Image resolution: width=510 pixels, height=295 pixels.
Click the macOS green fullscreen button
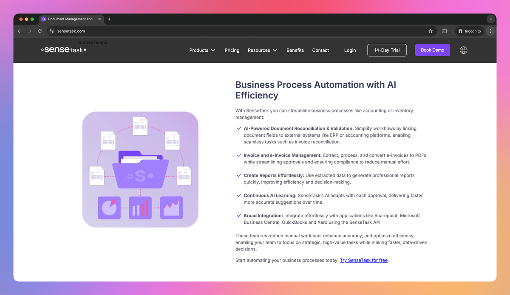point(32,19)
